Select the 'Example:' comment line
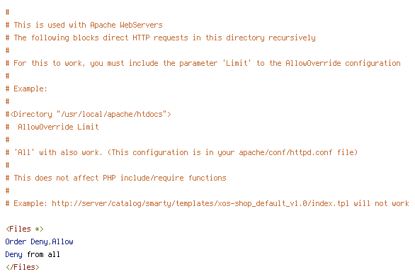415x279 pixels. click(26, 89)
